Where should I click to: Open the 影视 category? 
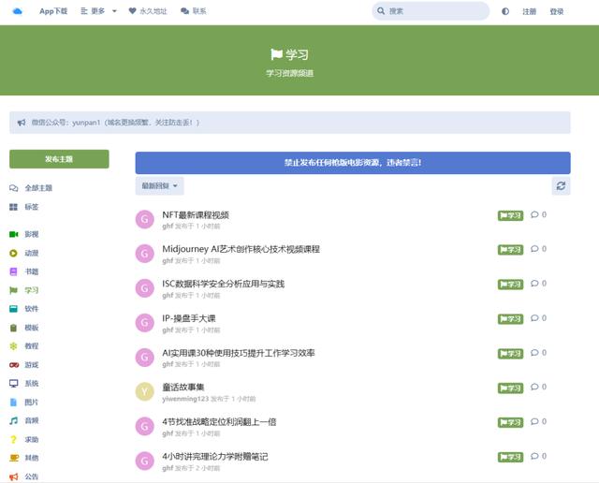point(23,234)
